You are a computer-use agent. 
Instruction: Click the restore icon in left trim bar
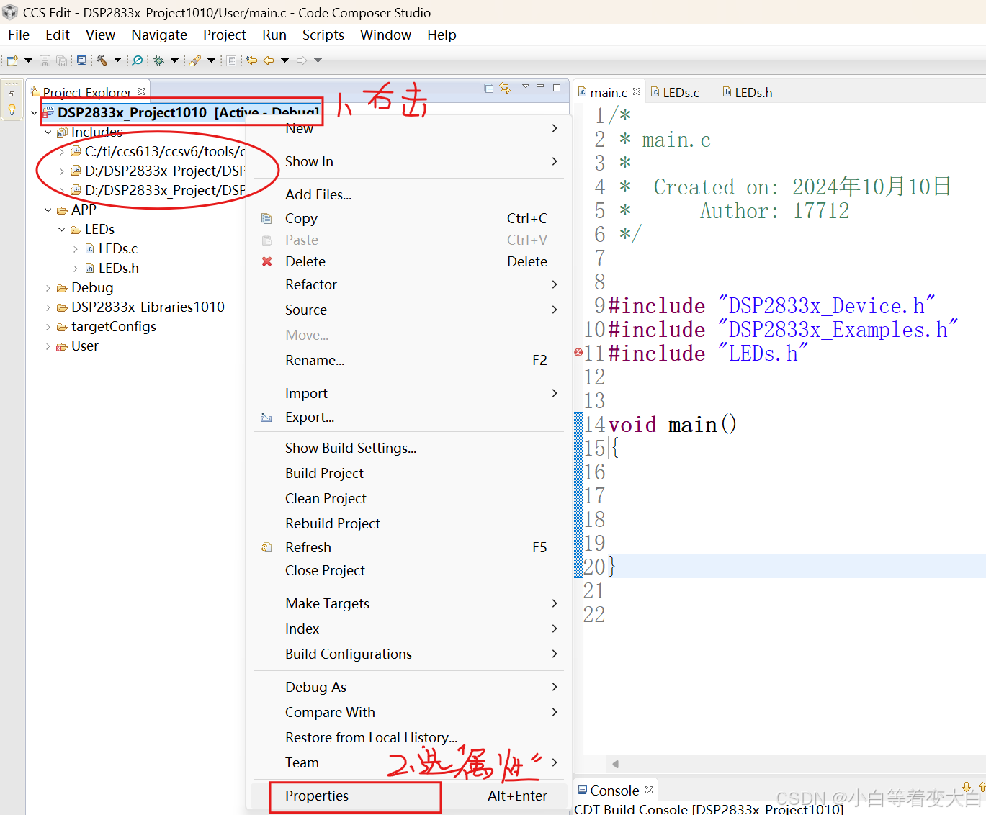(x=12, y=94)
